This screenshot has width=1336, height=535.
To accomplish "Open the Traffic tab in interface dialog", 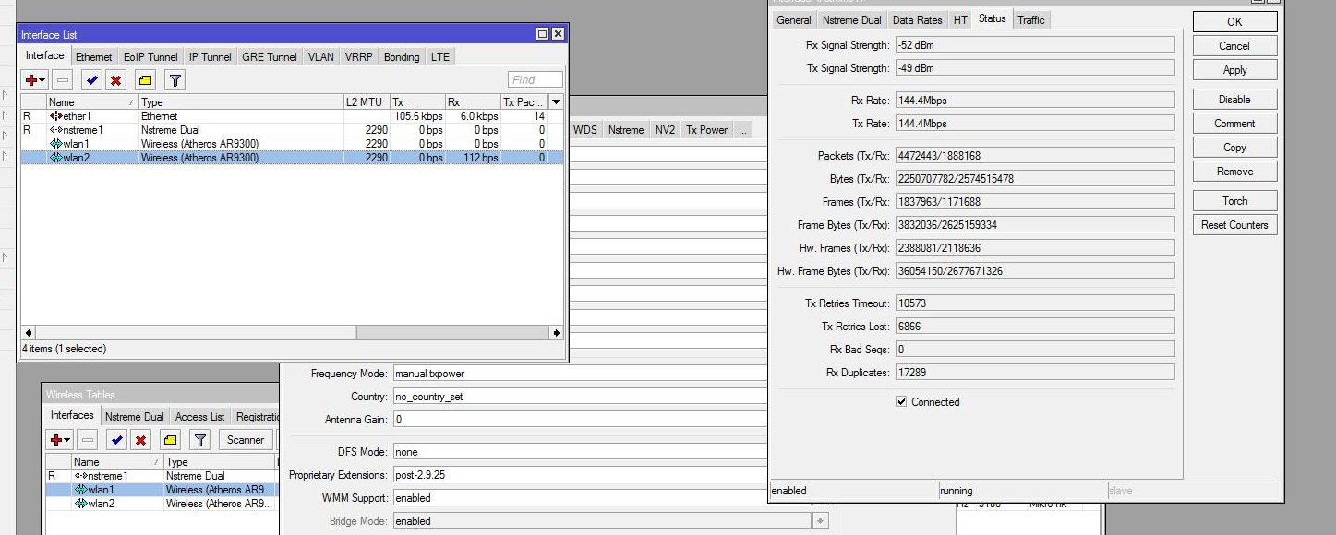I will (1031, 20).
